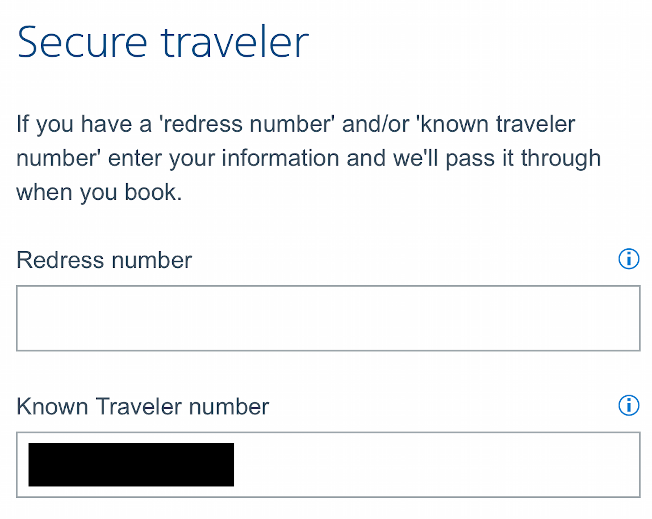
Task: Click the 'Redress number' field label
Action: tap(104, 260)
